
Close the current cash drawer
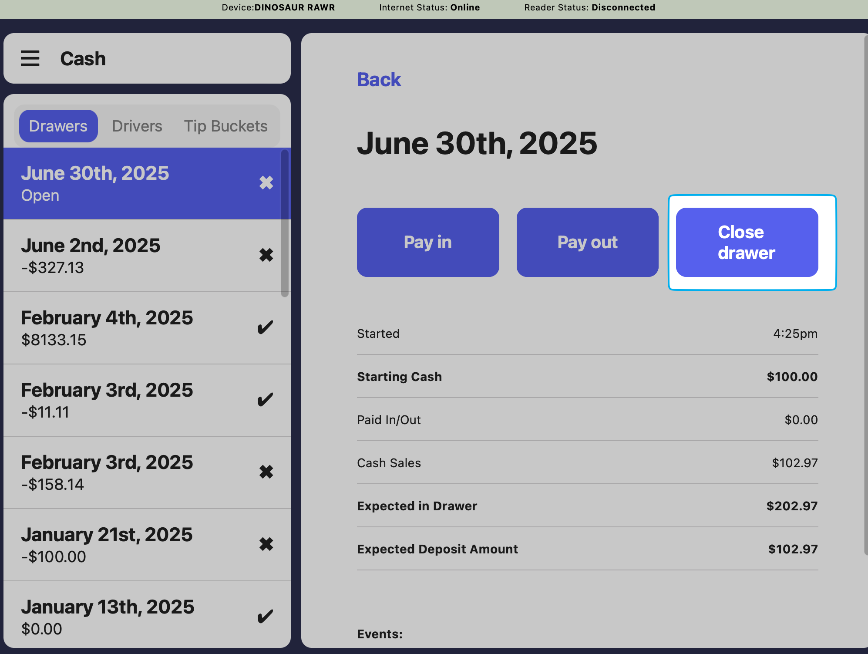[x=747, y=242]
